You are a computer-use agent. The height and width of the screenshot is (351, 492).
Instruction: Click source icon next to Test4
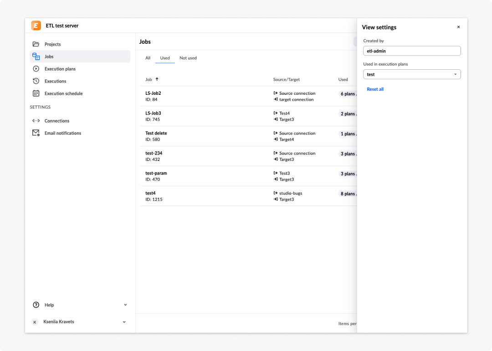point(276,113)
